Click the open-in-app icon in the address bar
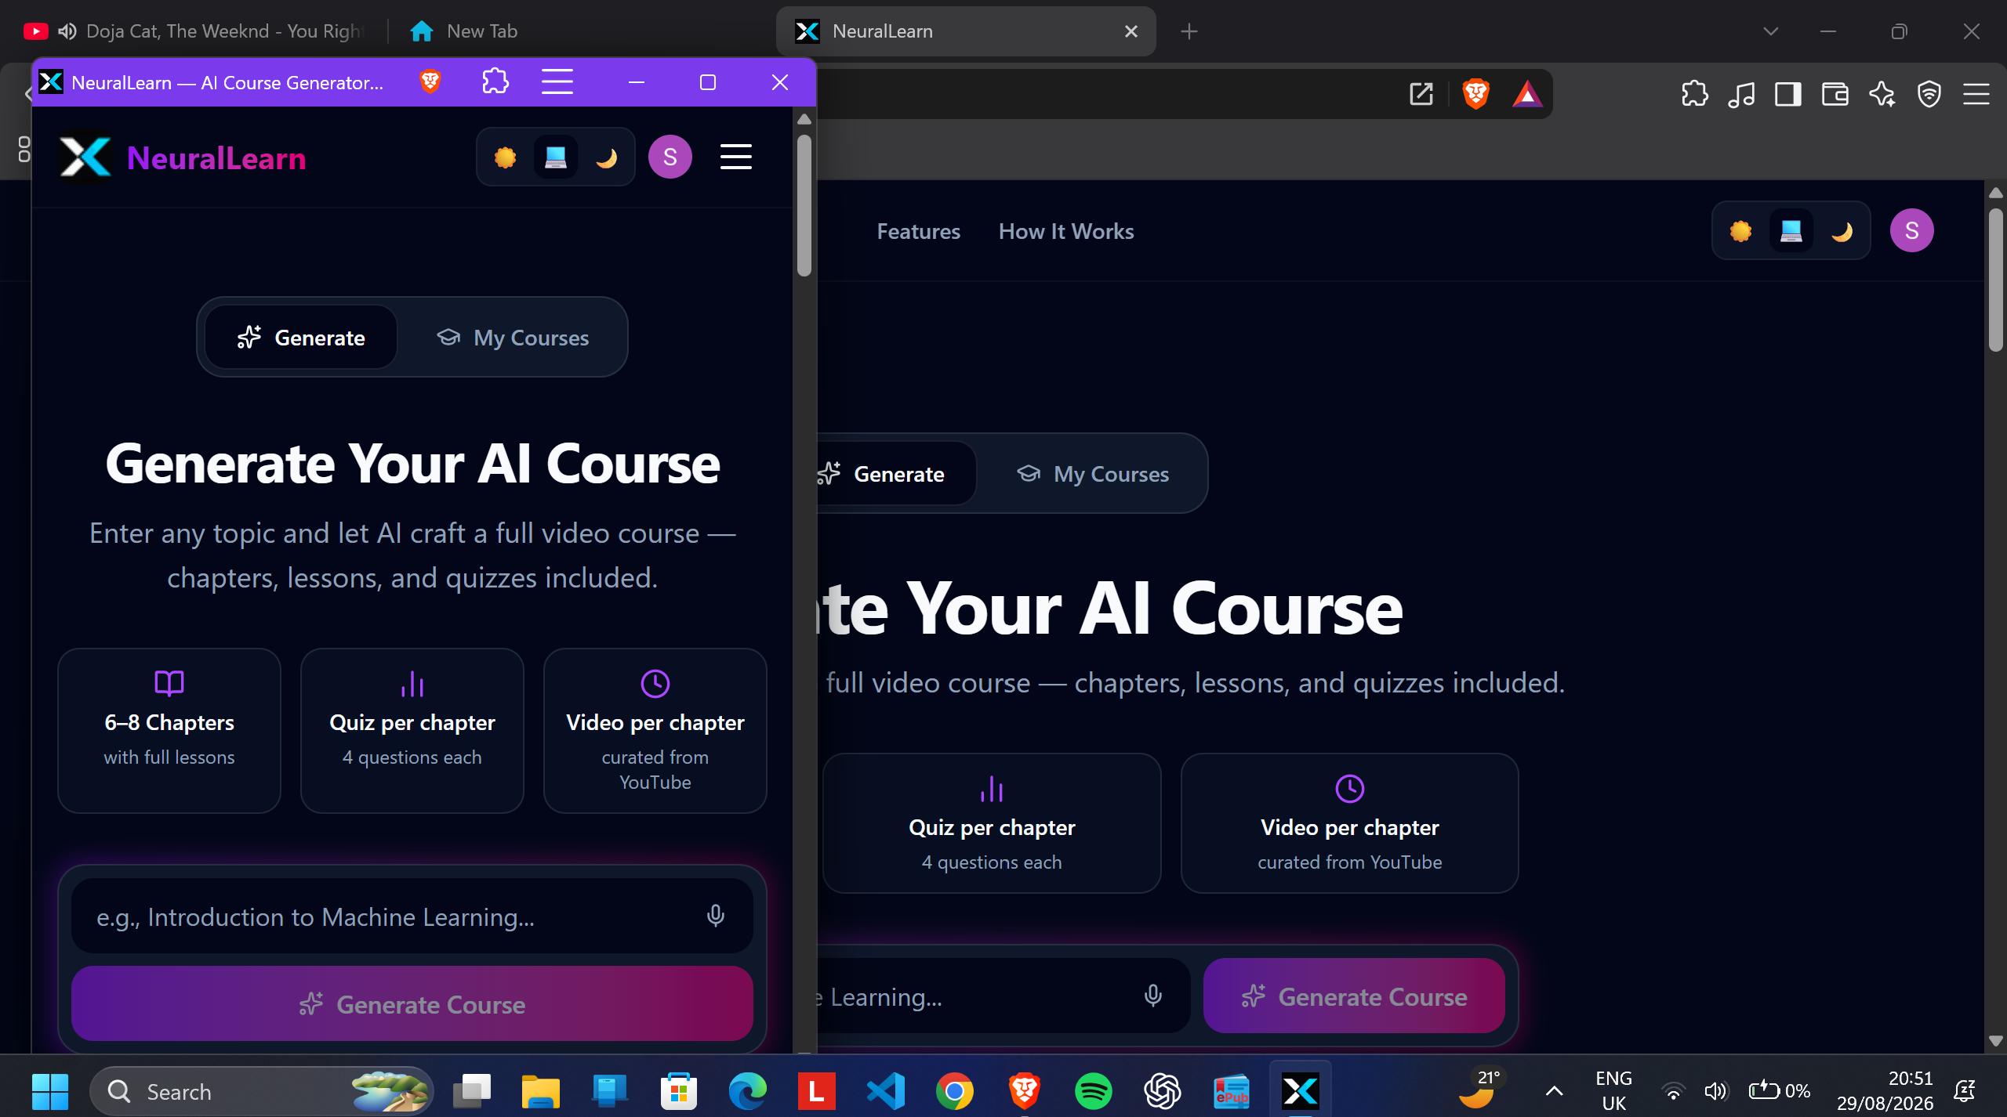This screenshot has width=2007, height=1117. [1421, 95]
